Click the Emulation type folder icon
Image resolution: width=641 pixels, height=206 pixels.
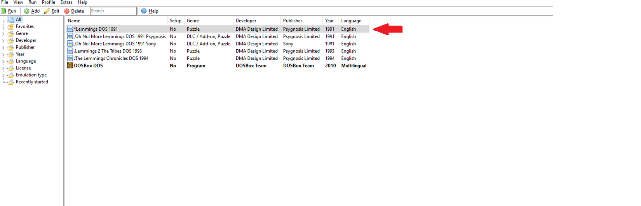11,75
